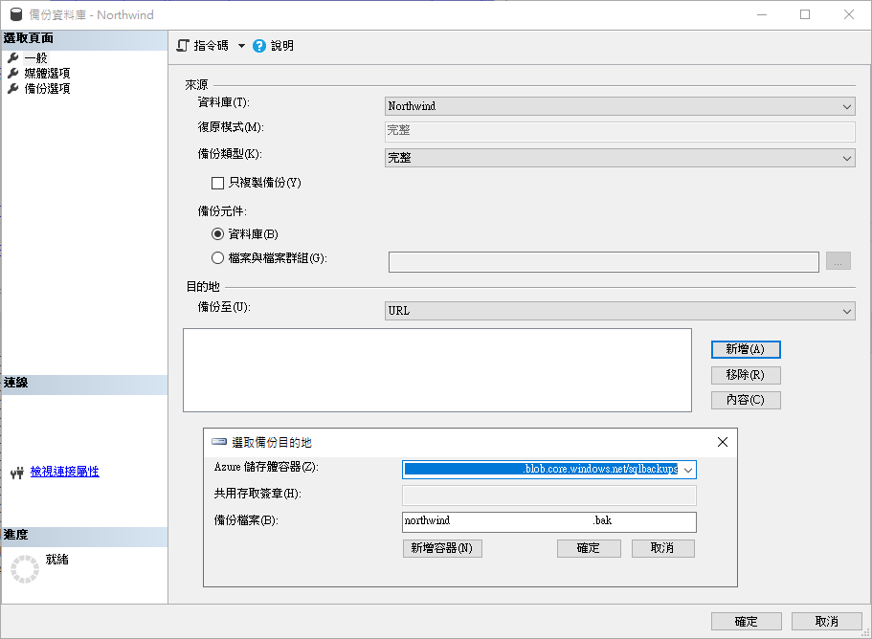Expand the 備份類型 dropdown
This screenshot has height=639, width=872.
[x=847, y=159]
